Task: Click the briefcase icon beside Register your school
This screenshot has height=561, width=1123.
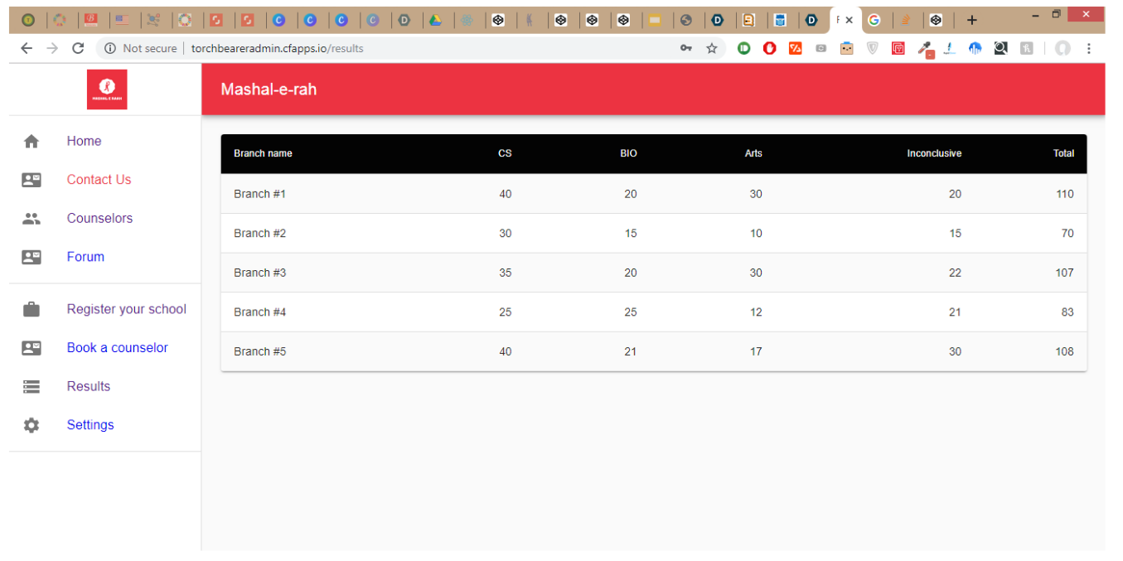Action: [31, 309]
